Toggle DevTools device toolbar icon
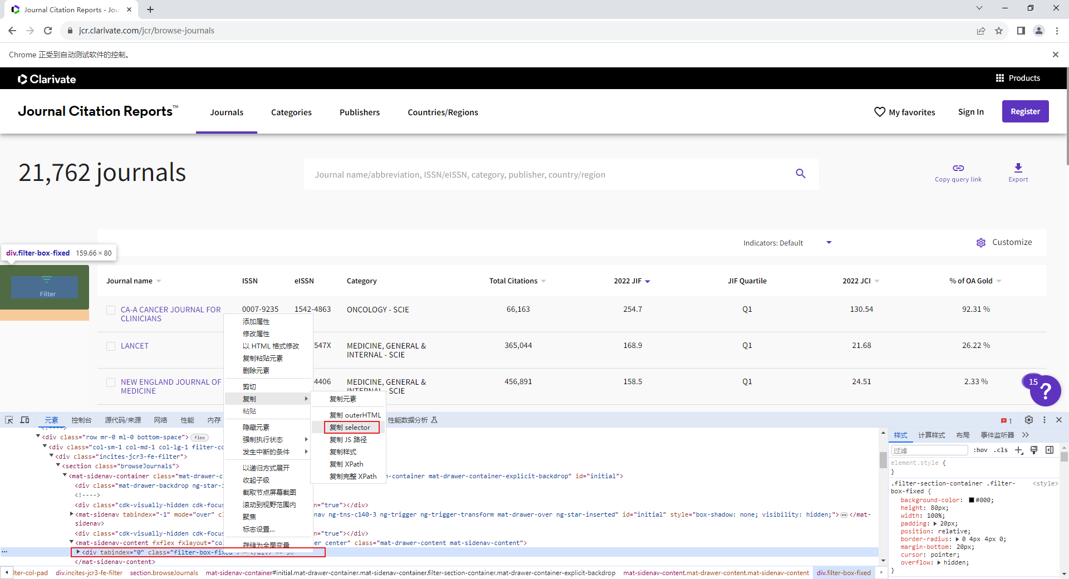This screenshot has height=579, width=1069. [x=24, y=420]
